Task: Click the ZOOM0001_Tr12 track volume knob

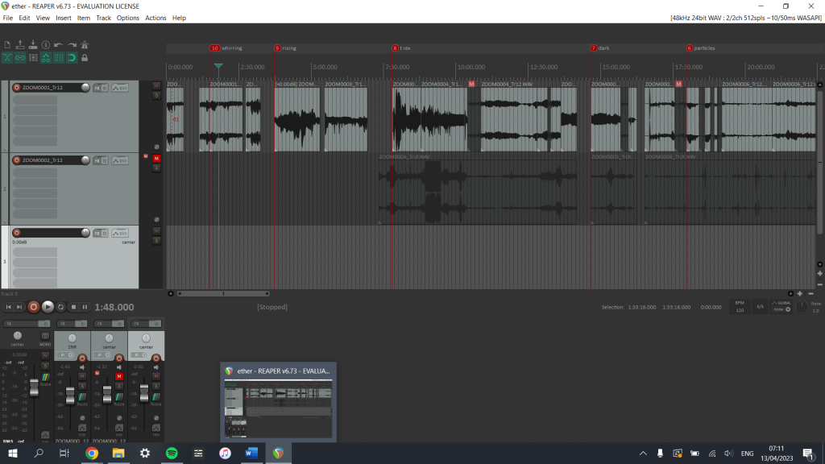Action: click(x=85, y=87)
